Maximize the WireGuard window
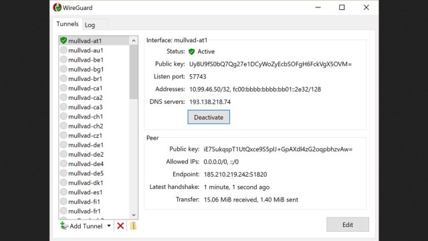The width and height of the screenshot is (428, 241). 342,7
